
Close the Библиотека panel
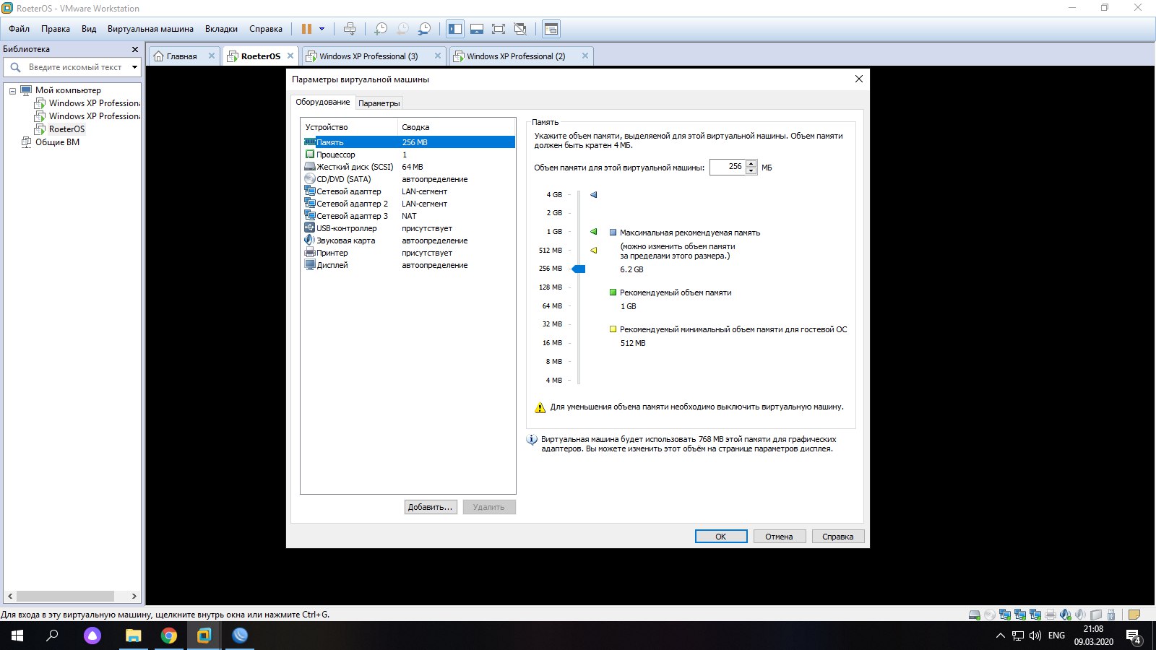click(x=134, y=49)
